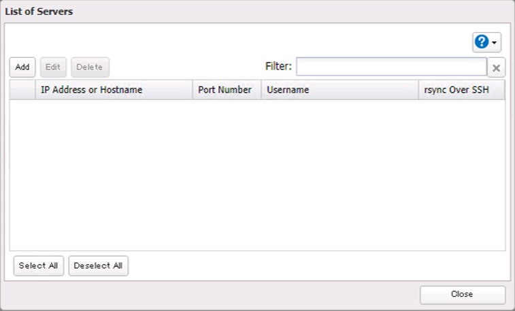The width and height of the screenshot is (515, 311).
Task: Close the List of Servers dialog
Action: click(462, 295)
